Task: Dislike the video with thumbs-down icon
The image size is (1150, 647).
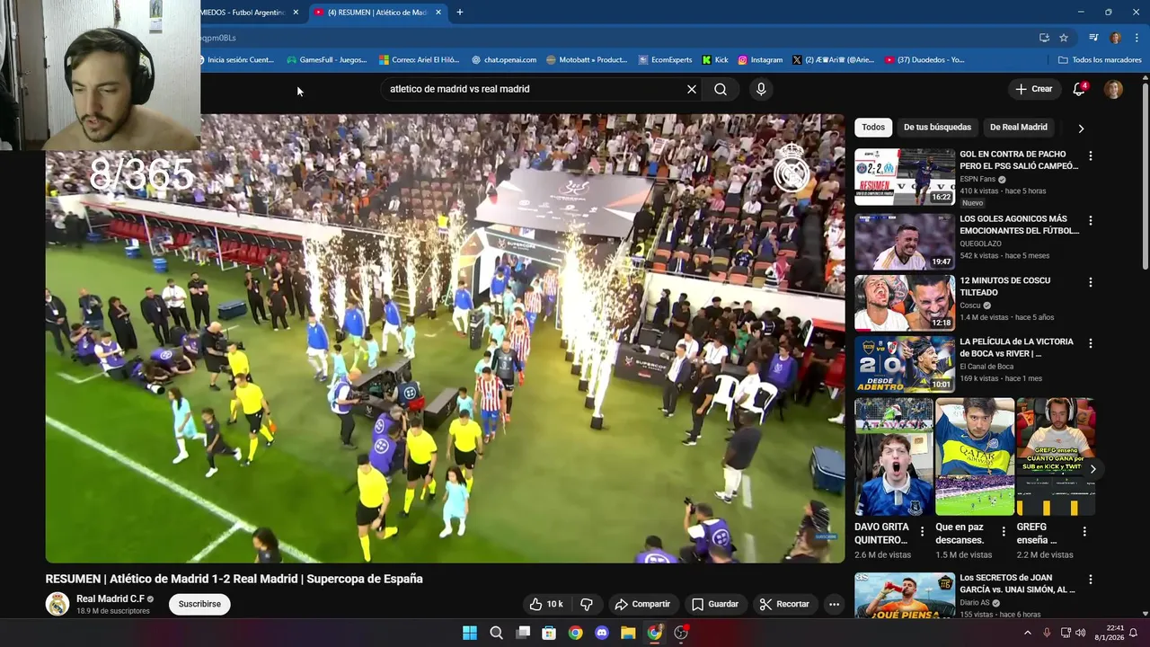Action: click(x=587, y=604)
